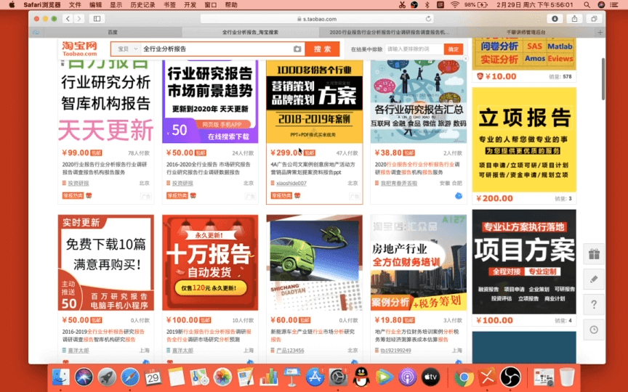Open the 免费下载10篇 product image
628x392 pixels.
pos(105,262)
